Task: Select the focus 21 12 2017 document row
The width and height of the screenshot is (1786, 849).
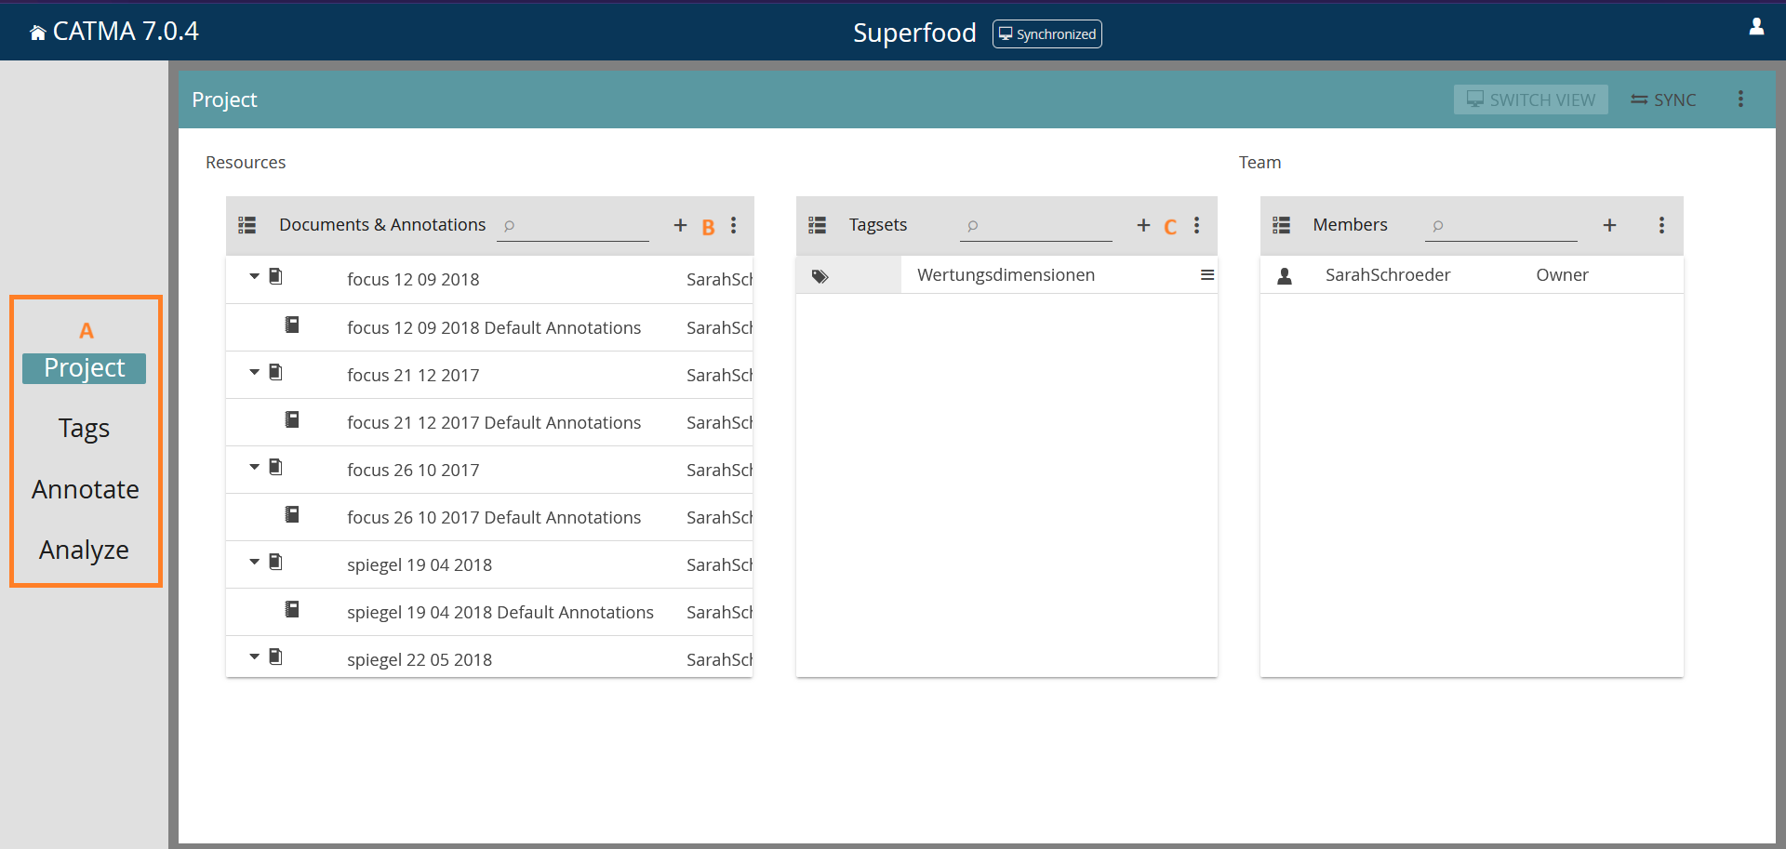Action: (489, 375)
